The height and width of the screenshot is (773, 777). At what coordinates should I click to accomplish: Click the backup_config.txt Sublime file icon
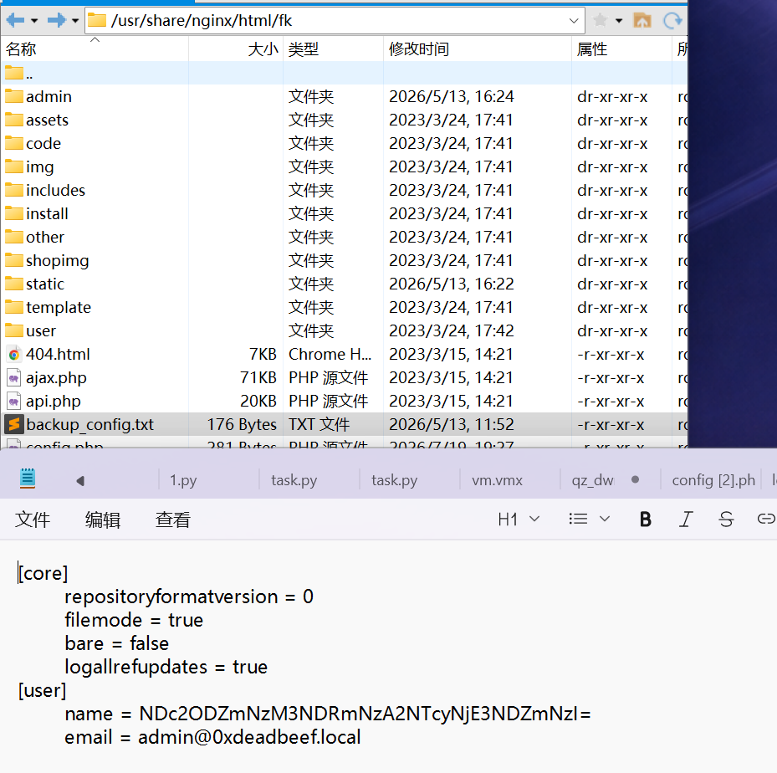pos(14,425)
